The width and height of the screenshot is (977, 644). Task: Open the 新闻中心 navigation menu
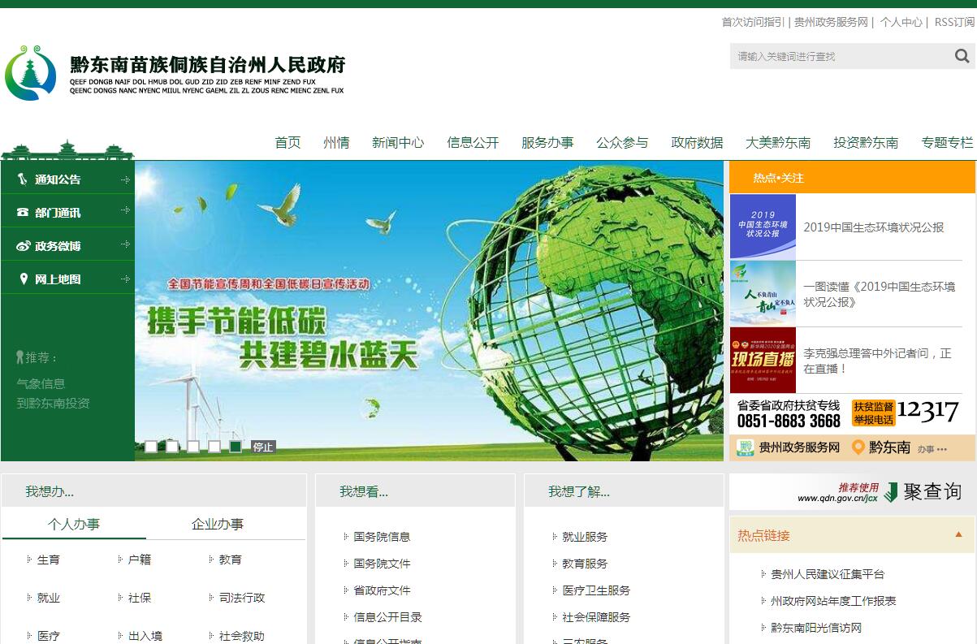point(398,143)
